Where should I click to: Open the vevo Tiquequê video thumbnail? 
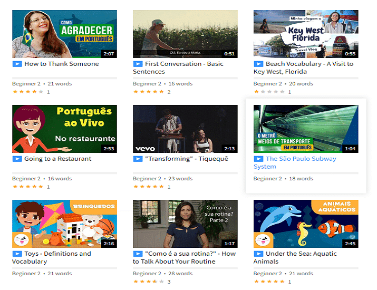185,129
